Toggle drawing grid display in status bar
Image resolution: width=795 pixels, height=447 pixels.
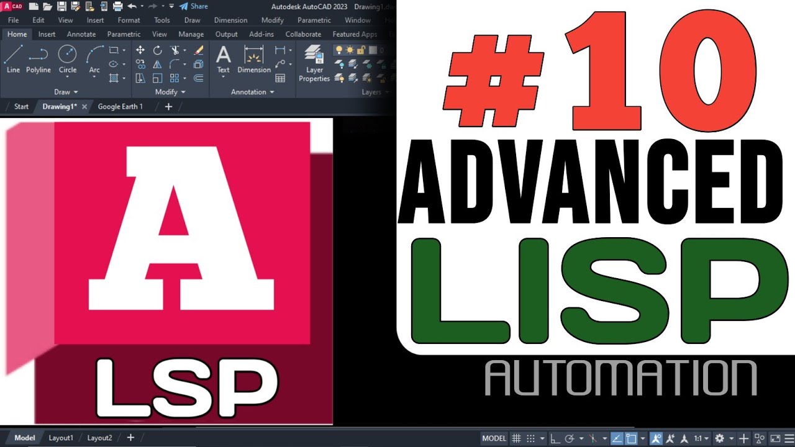pyautogui.click(x=516, y=438)
